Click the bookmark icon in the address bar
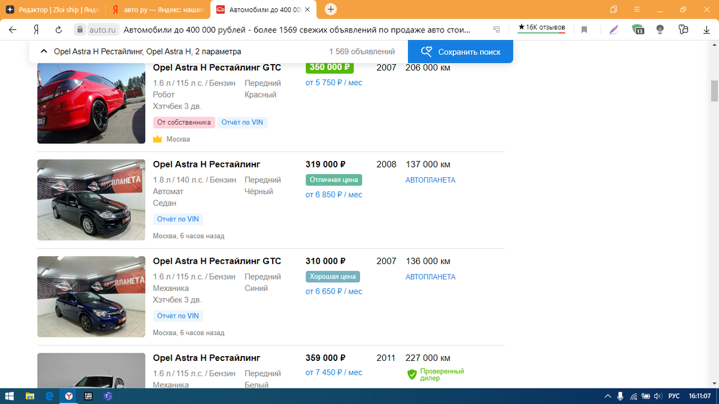Image resolution: width=719 pixels, height=404 pixels. [x=584, y=29]
